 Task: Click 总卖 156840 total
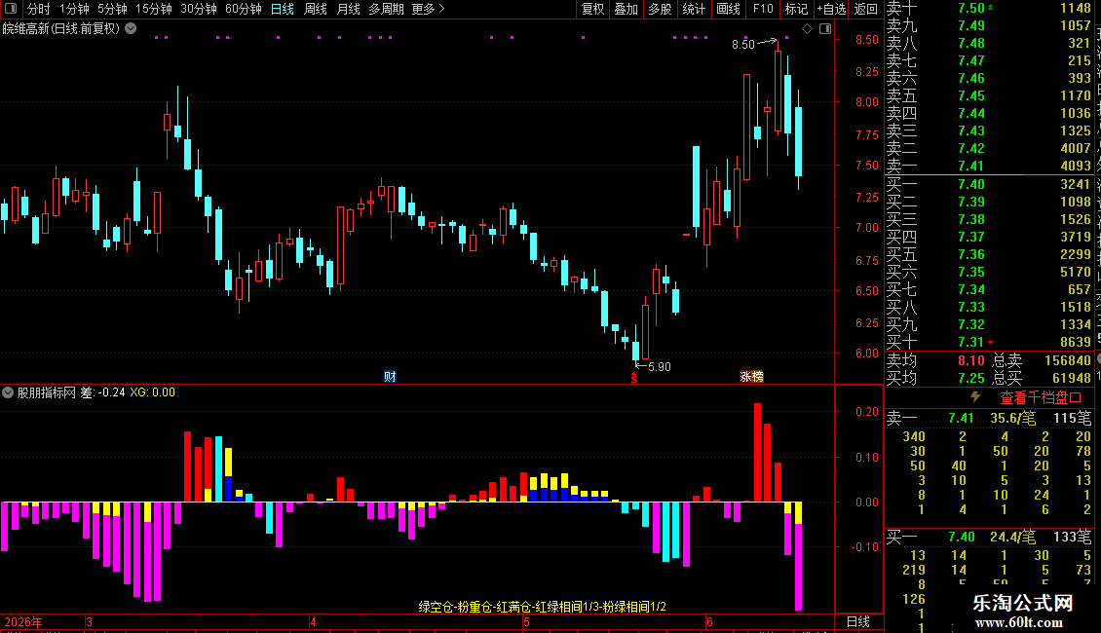(x=1042, y=360)
